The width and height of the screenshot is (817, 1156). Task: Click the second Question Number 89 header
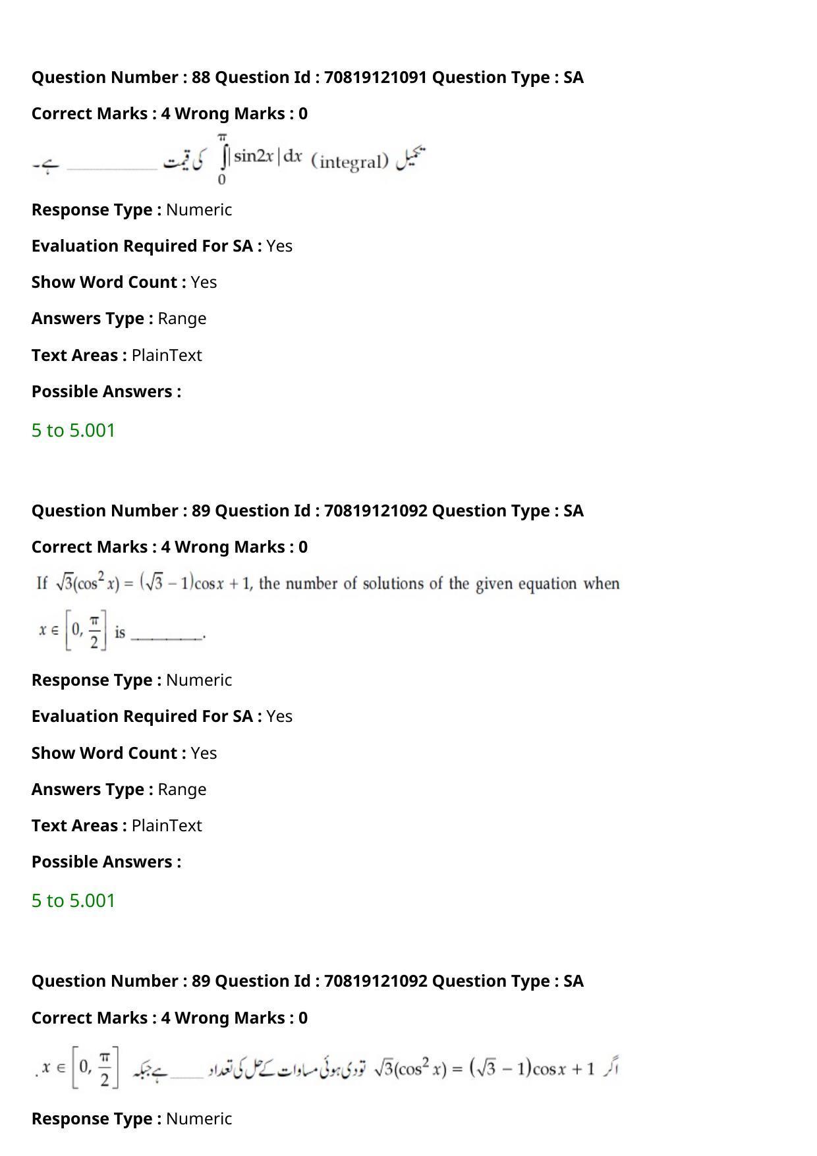click(308, 981)
